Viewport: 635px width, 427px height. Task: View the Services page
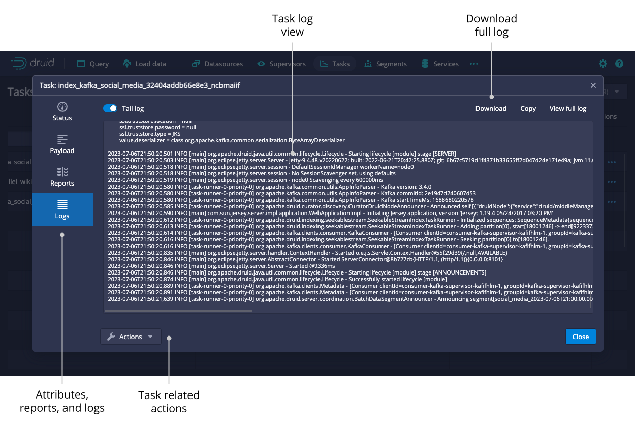coord(440,64)
